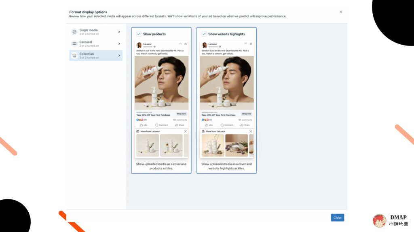Image resolution: width=414 pixels, height=232 pixels.
Task: Click the Carousel format icon
Action: click(x=74, y=43)
